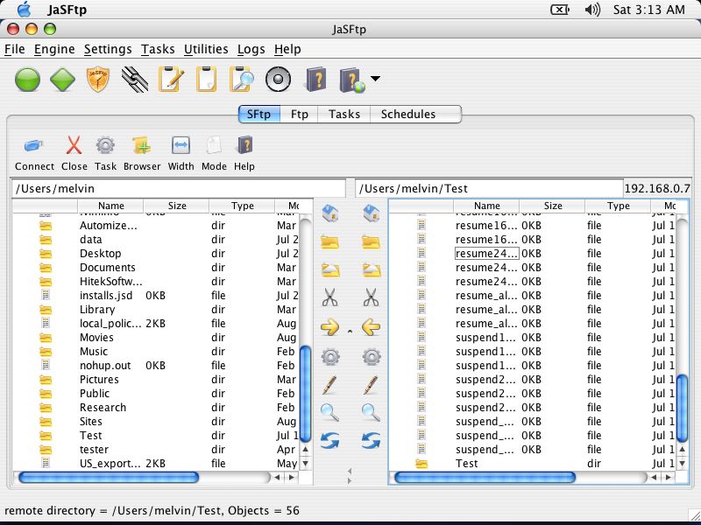Click the Connect button
701x525 pixels.
tap(34, 154)
